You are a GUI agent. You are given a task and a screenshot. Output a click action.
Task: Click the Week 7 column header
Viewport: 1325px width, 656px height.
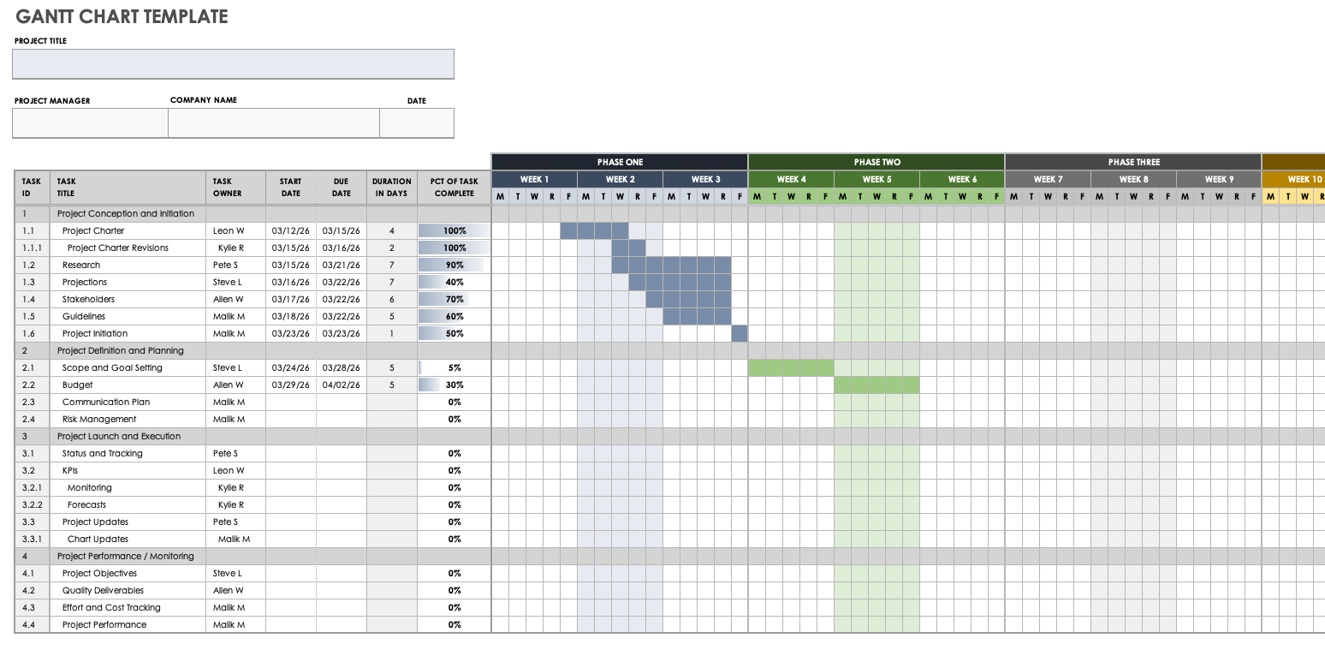(x=1048, y=179)
